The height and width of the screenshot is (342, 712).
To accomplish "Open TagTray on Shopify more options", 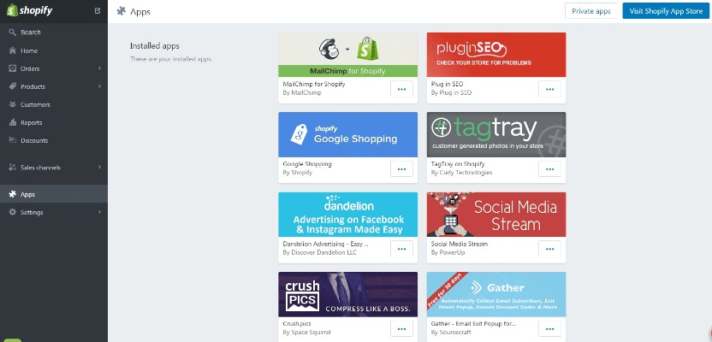I will point(550,168).
